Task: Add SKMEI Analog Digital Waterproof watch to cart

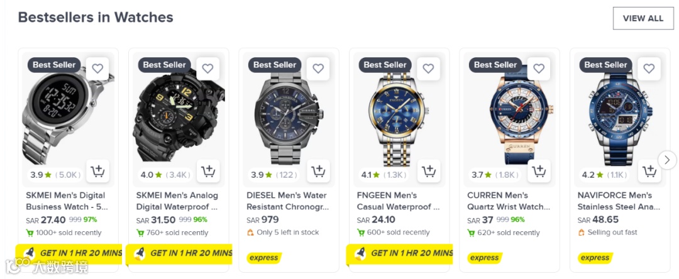Action: 208,171
